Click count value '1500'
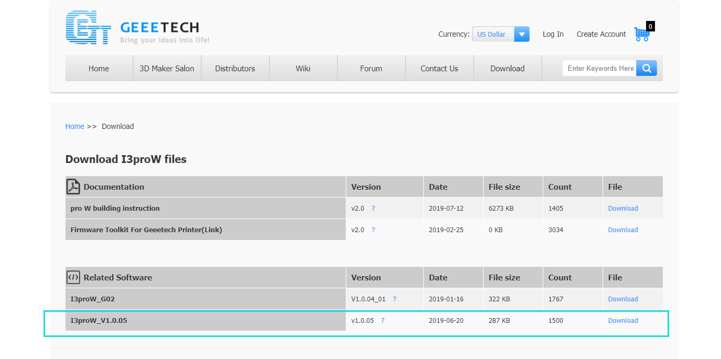721x359 pixels. pos(556,320)
